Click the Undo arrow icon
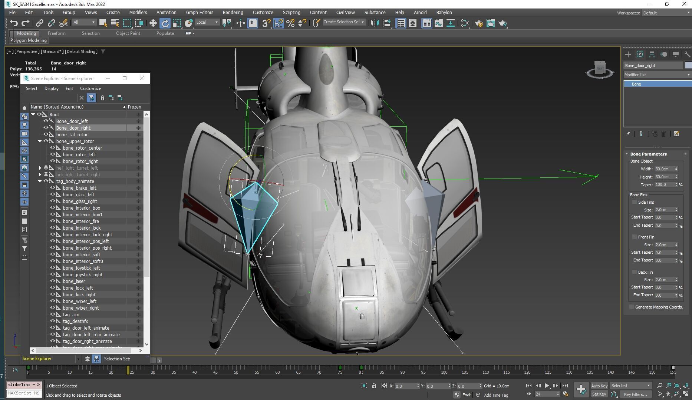Screen dimensions: 692x400 point(14,23)
